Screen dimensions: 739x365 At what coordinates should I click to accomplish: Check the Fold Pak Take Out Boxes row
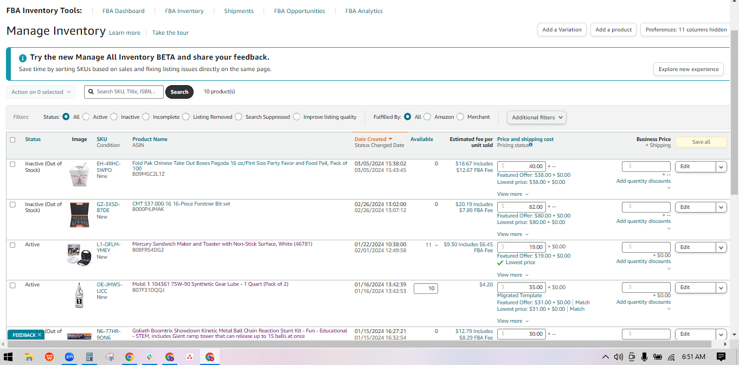pos(12,164)
